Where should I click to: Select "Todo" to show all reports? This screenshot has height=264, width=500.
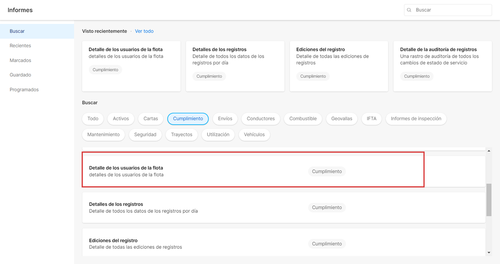93,119
